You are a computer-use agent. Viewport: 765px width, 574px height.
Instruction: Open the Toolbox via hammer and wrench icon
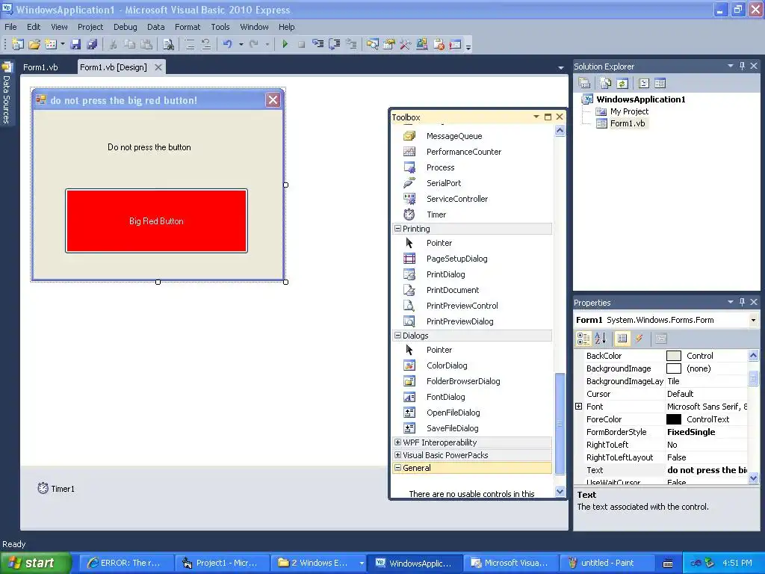[405, 44]
